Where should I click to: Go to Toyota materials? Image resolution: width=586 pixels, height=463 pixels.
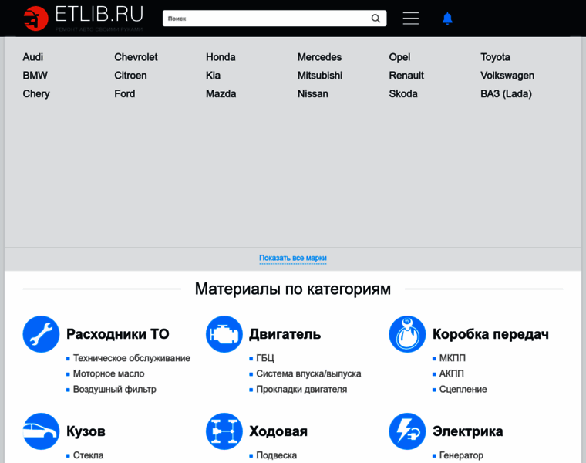(495, 57)
